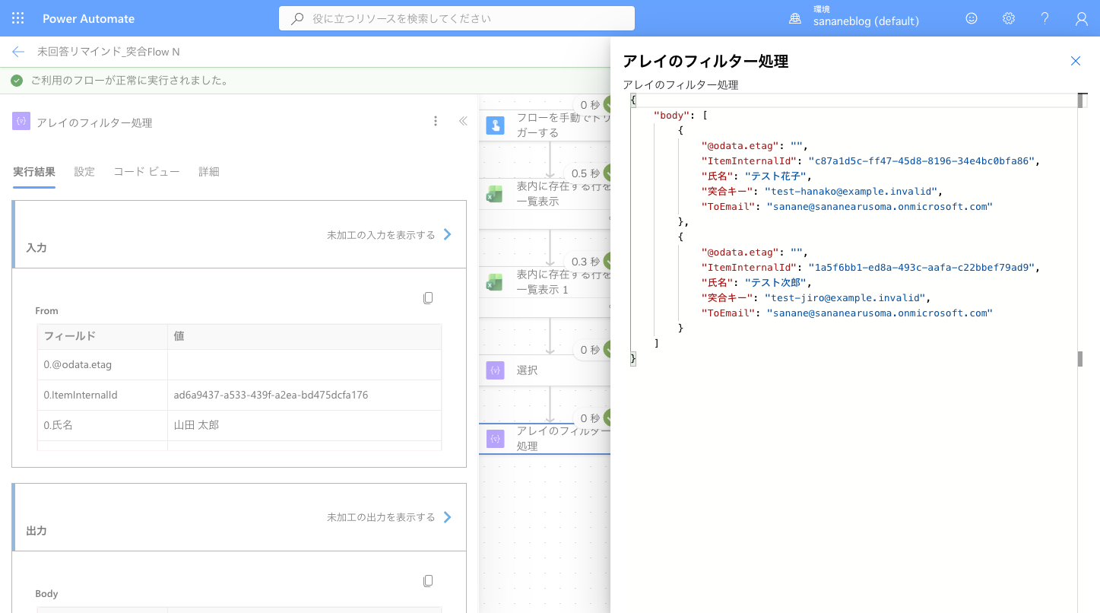Screen dimensions: 1100x613
Task: Click the Excel icon of 一覧表示 1 step
Action: (495, 282)
